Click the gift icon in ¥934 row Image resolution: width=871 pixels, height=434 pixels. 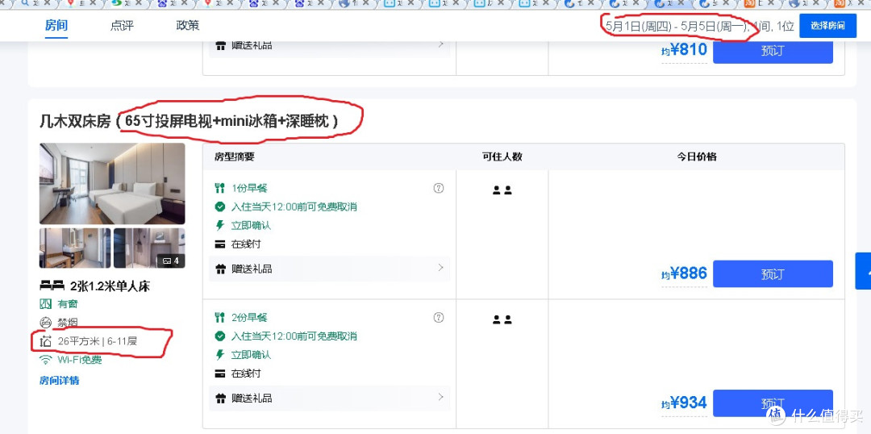(220, 399)
